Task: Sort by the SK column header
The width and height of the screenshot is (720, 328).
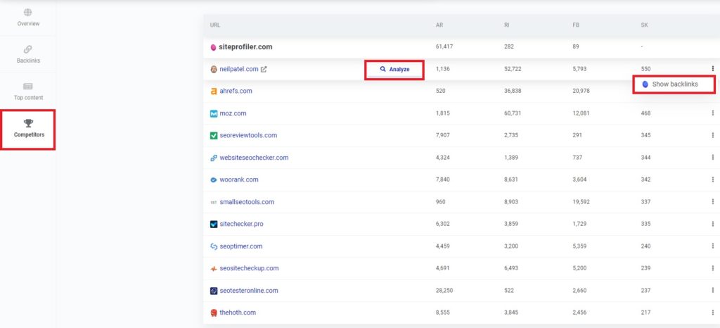Action: [644, 25]
